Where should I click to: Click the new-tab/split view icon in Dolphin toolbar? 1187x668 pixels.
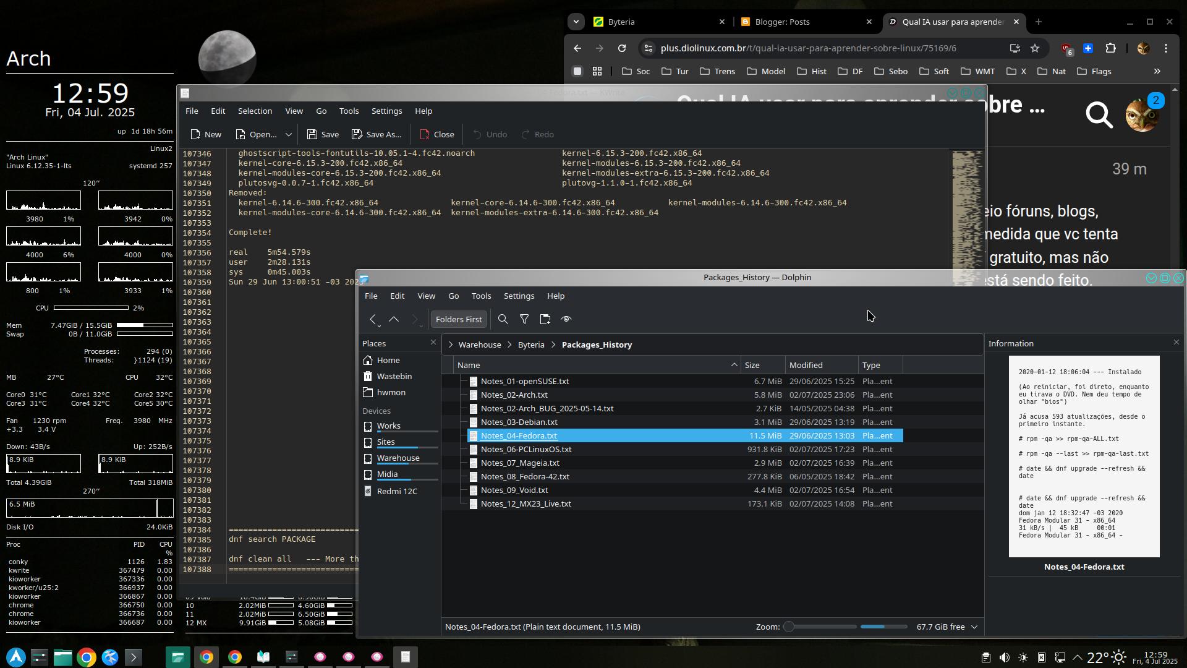545,319
